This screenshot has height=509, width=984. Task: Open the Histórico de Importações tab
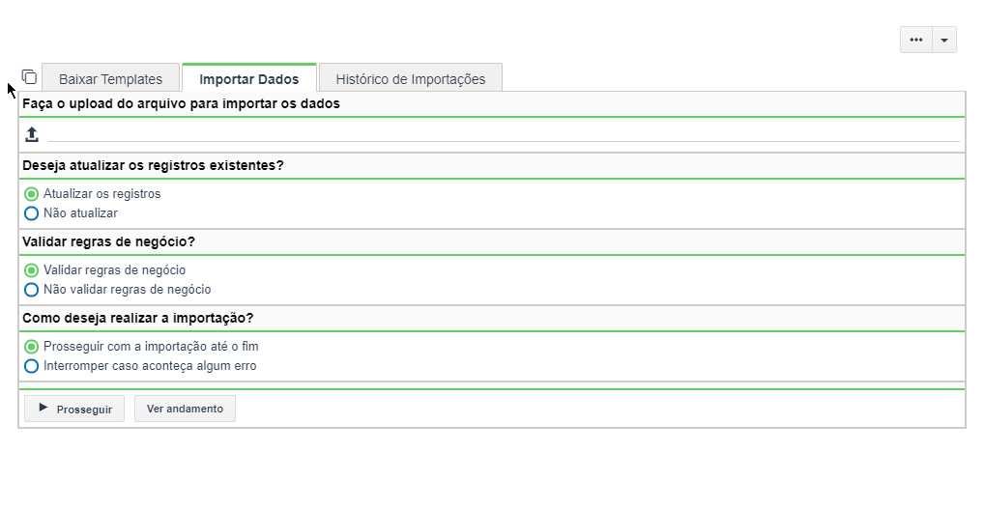(411, 79)
